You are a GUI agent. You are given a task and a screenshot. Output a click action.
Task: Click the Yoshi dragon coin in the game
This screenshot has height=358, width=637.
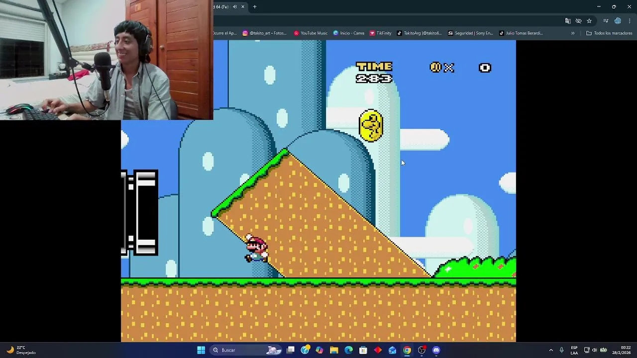[x=371, y=126]
